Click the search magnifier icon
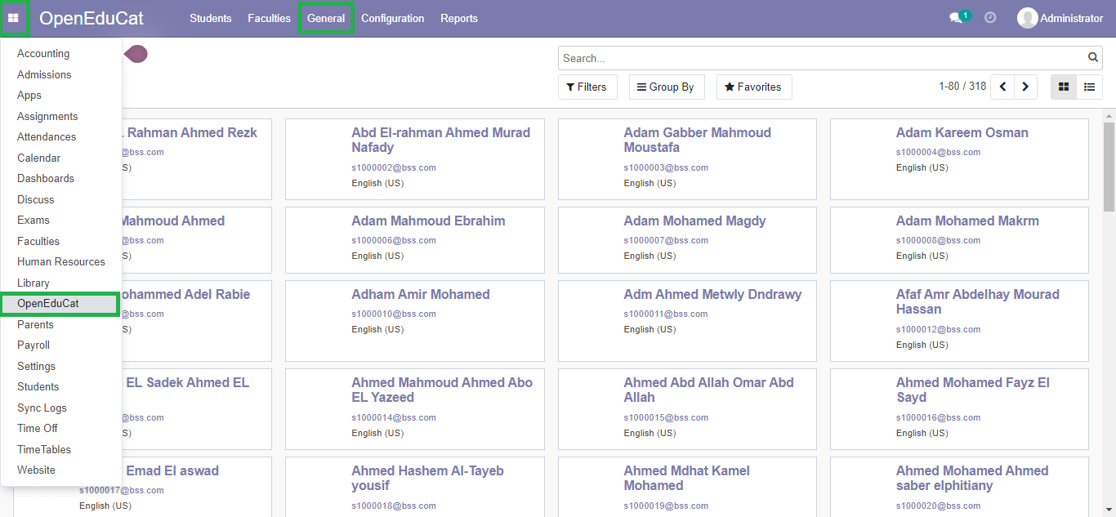The height and width of the screenshot is (517, 1116). (x=1093, y=58)
